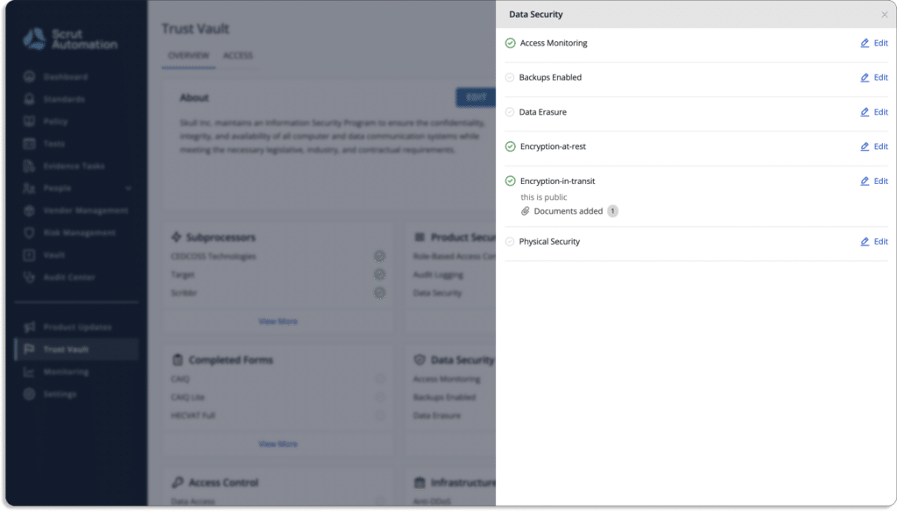
Task: Toggle the CAIQ form check circle
Action: coord(380,379)
